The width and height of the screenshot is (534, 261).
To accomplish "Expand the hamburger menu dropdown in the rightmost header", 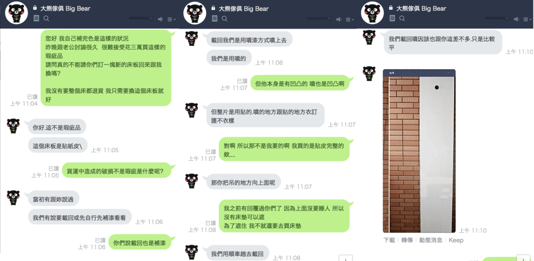I will (x=528, y=19).
